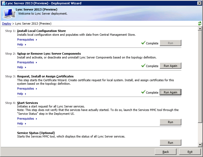Click the Lync computer monitor icon in the header
Viewport: 203px width, 157px height.
click(x=9, y=14)
